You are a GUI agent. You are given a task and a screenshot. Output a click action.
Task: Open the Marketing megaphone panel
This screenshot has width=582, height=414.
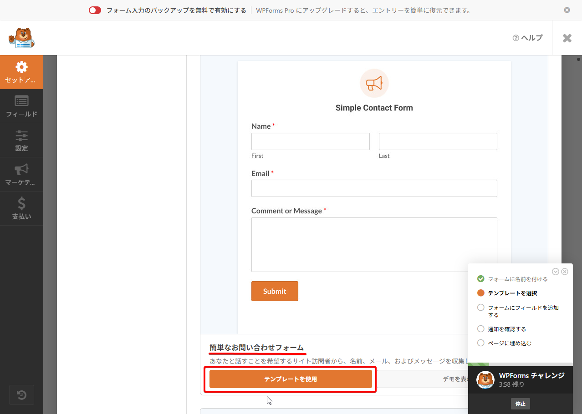tap(21, 174)
